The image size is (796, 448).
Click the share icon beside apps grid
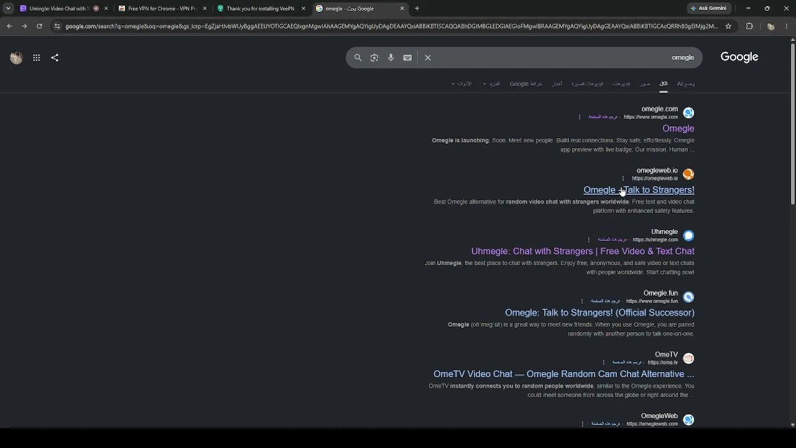pos(55,58)
